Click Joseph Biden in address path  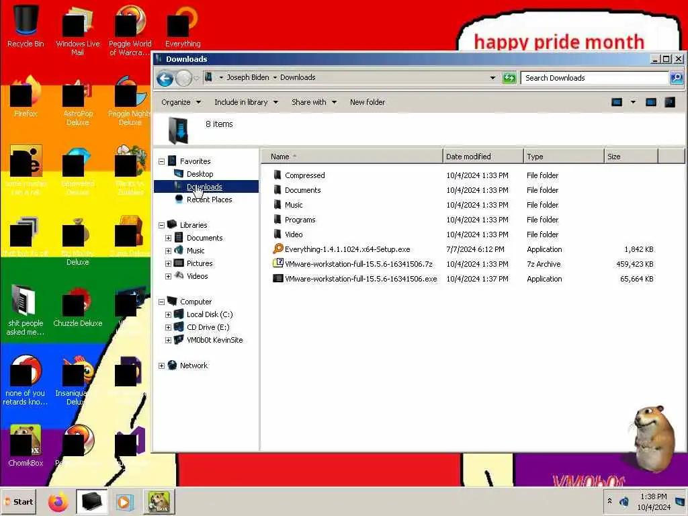pyautogui.click(x=247, y=77)
